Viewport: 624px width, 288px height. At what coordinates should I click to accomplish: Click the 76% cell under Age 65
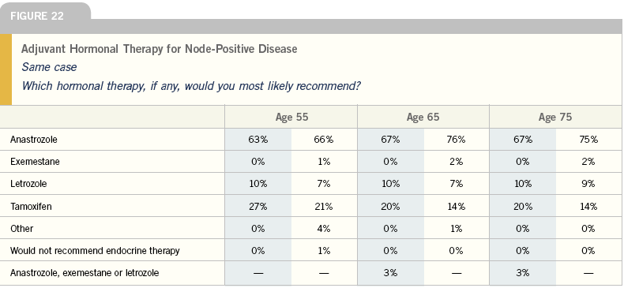[x=456, y=140]
